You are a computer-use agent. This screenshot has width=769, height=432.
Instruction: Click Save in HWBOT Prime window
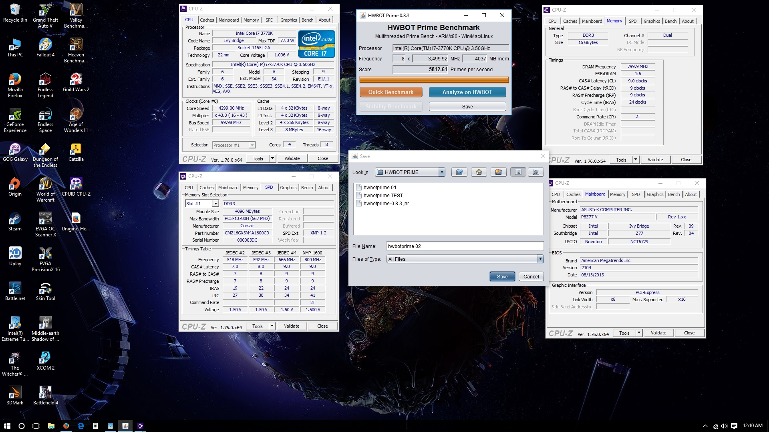pyautogui.click(x=467, y=106)
